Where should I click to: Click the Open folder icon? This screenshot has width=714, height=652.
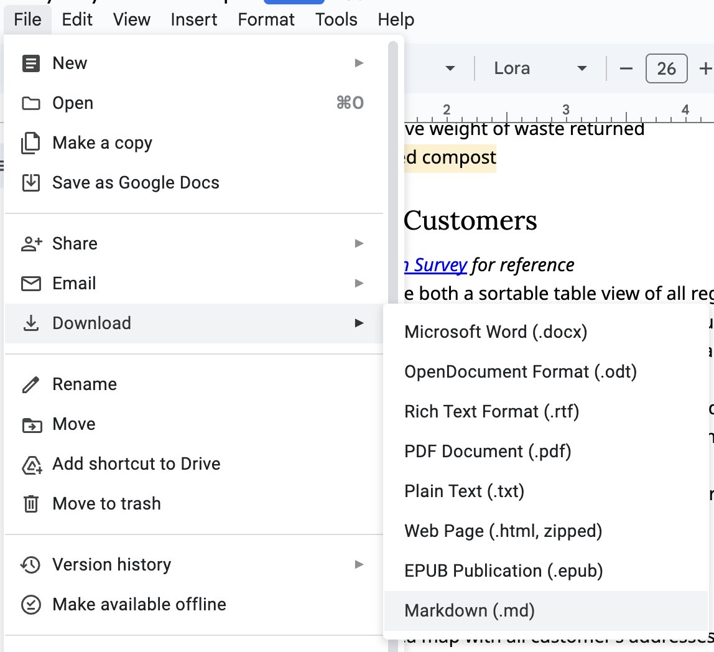[x=31, y=103]
